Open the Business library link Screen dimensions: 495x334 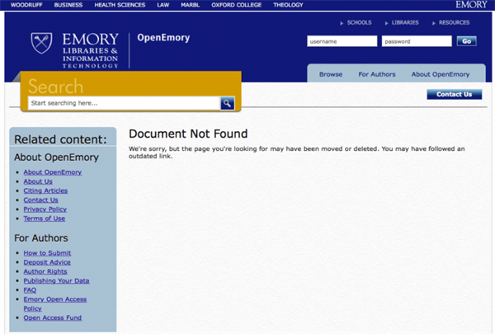click(x=68, y=5)
